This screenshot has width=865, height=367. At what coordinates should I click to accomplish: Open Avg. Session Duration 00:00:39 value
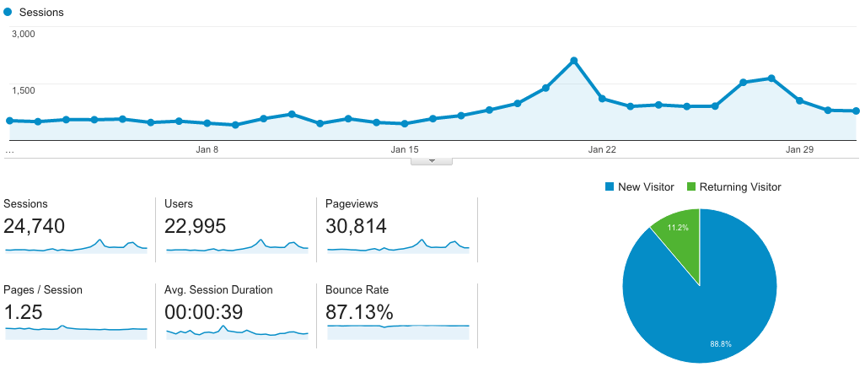[x=203, y=312]
